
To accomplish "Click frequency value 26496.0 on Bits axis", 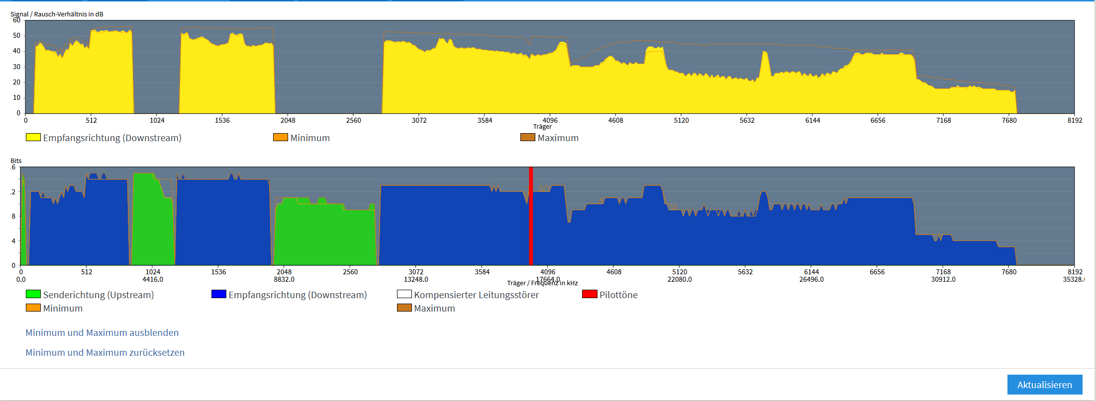I will click(x=811, y=279).
